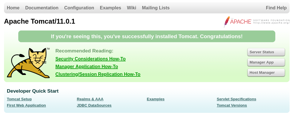The image size is (295, 116).
Task: Follow the Servlet Specifications link
Action: tap(236, 99)
